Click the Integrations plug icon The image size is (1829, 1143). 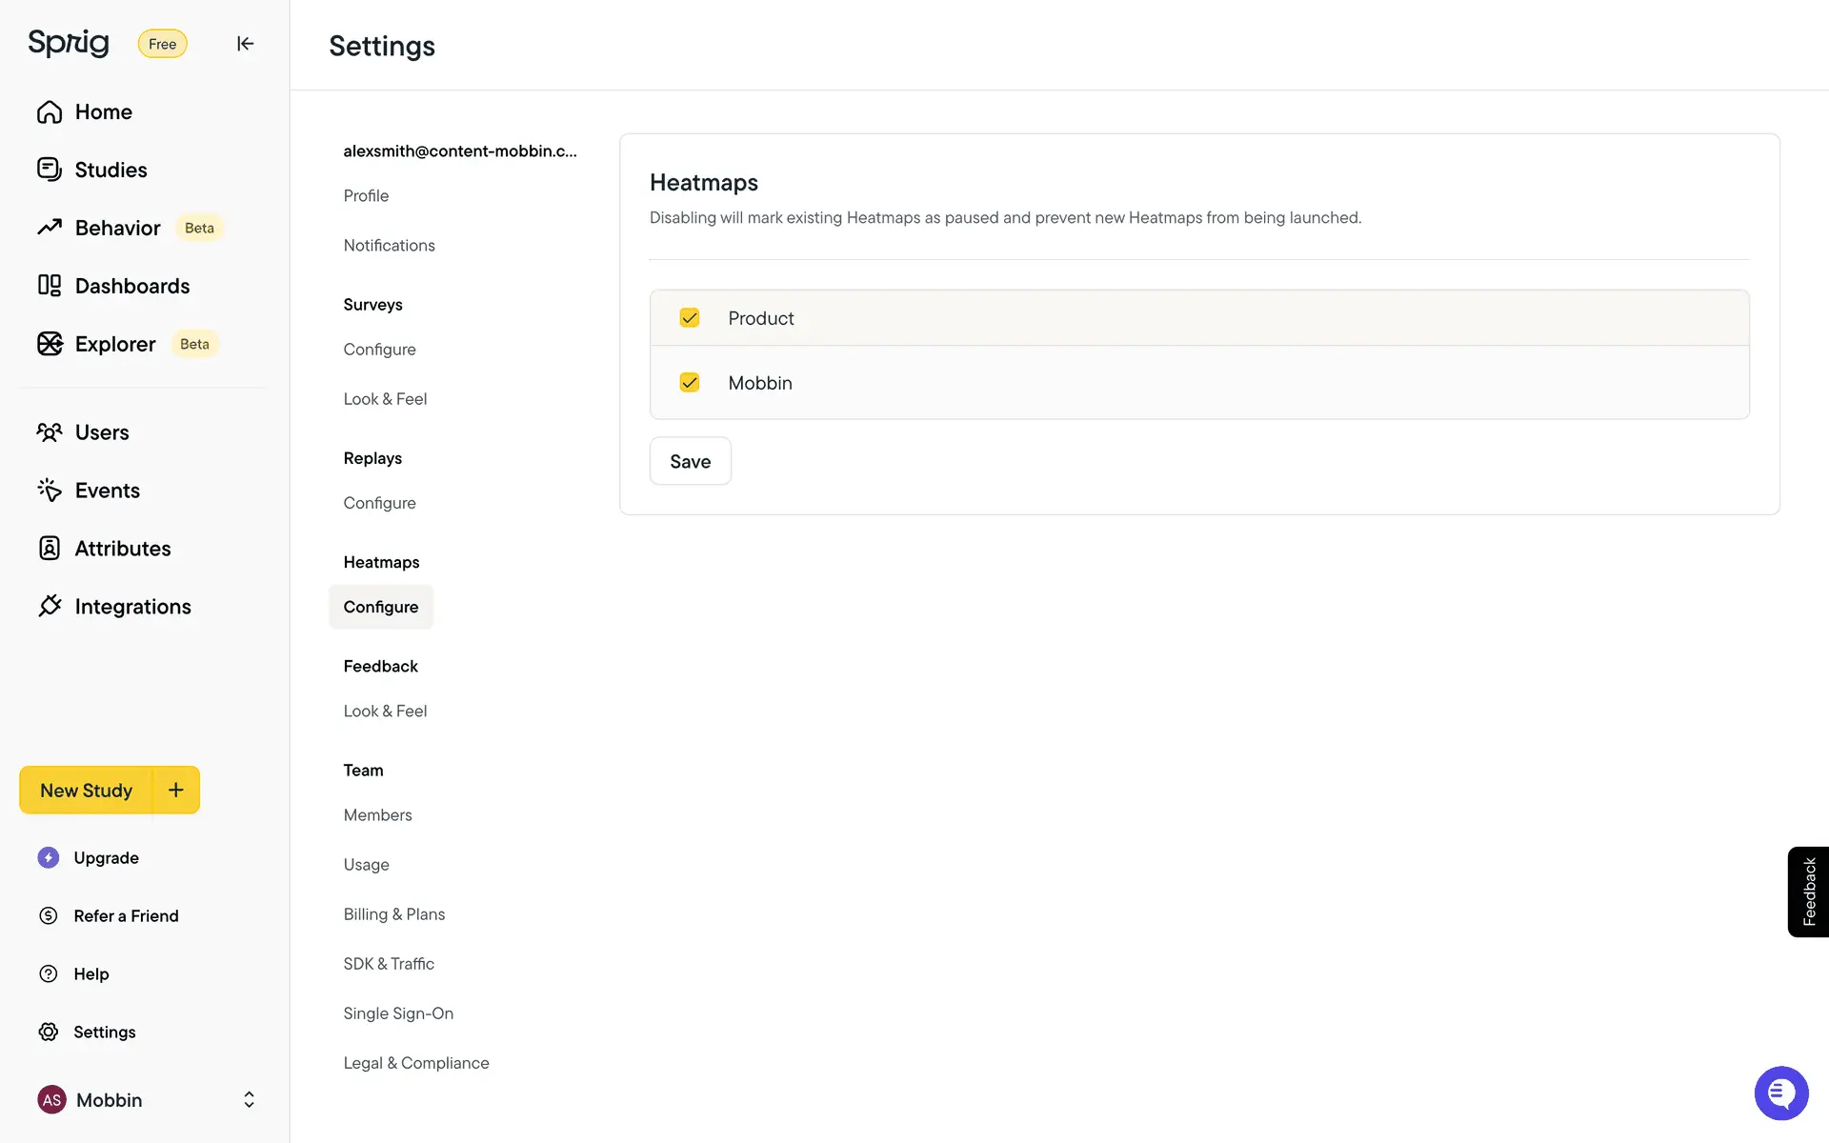coord(50,607)
